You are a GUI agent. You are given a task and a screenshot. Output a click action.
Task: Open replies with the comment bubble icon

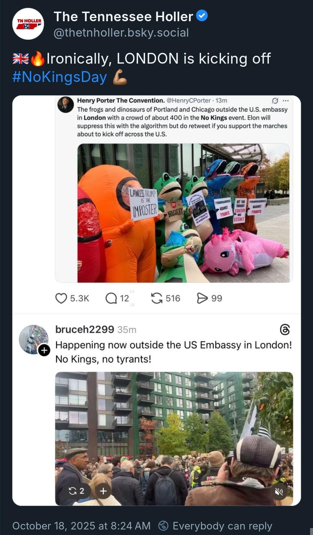(x=111, y=298)
